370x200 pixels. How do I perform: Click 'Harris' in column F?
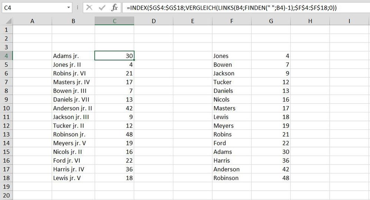[232, 160]
